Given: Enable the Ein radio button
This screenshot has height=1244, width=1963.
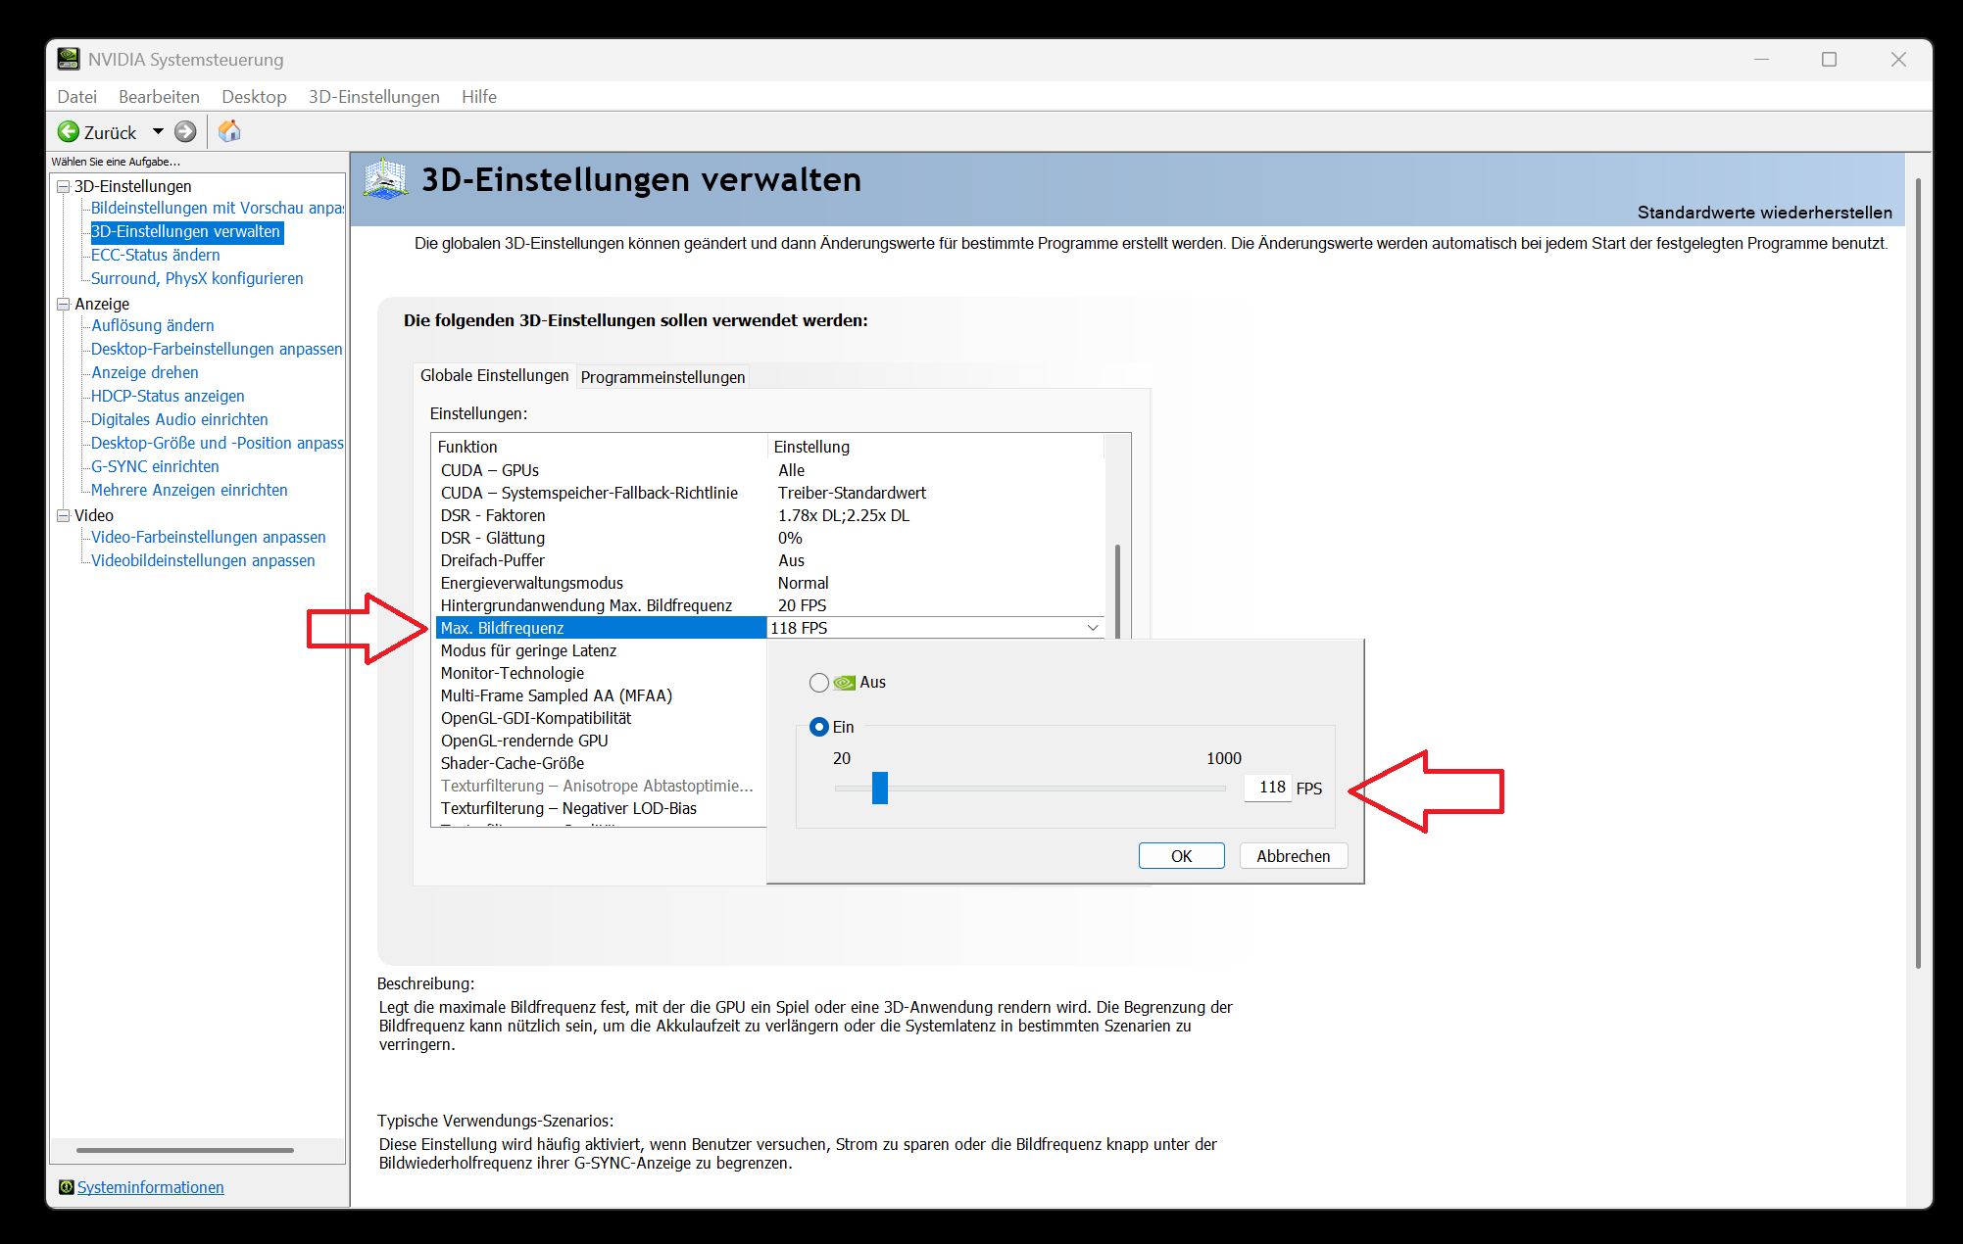Looking at the screenshot, I should [817, 727].
